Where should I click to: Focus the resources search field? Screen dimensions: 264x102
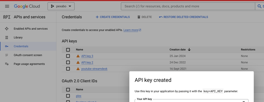click(188, 6)
